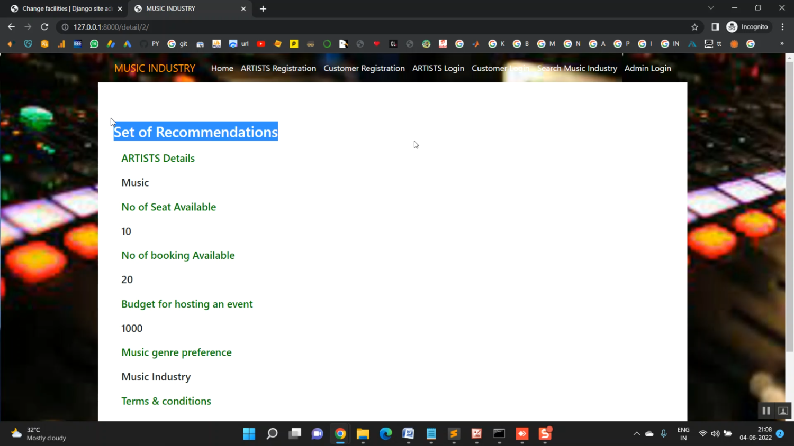This screenshot has width=794, height=446.
Task: Reload the current page
Action: (x=44, y=27)
